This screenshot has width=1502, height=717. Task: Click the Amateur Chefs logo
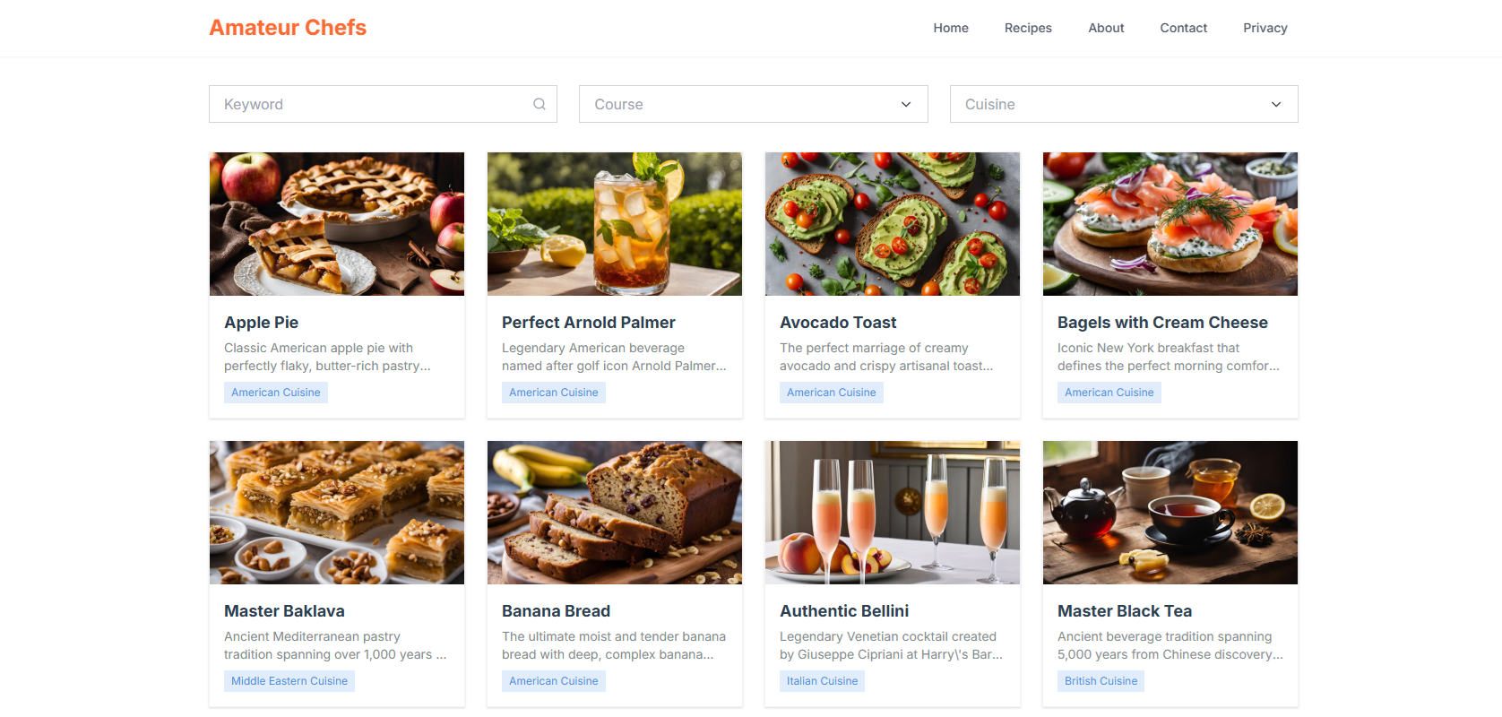288,28
